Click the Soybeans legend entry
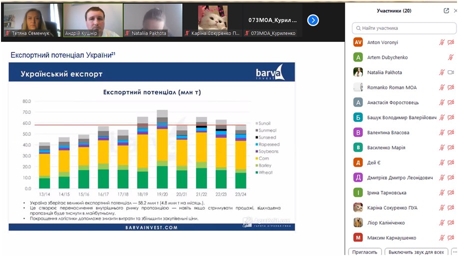 coord(267,151)
